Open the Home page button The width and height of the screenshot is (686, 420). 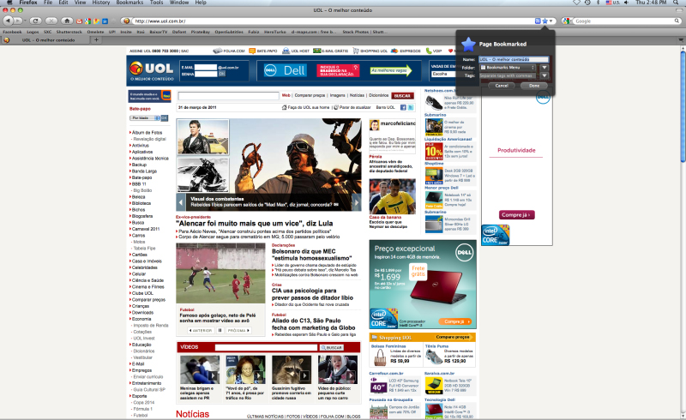(x=67, y=21)
